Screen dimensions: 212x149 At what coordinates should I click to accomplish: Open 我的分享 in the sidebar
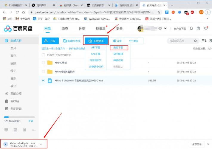coord(13,94)
